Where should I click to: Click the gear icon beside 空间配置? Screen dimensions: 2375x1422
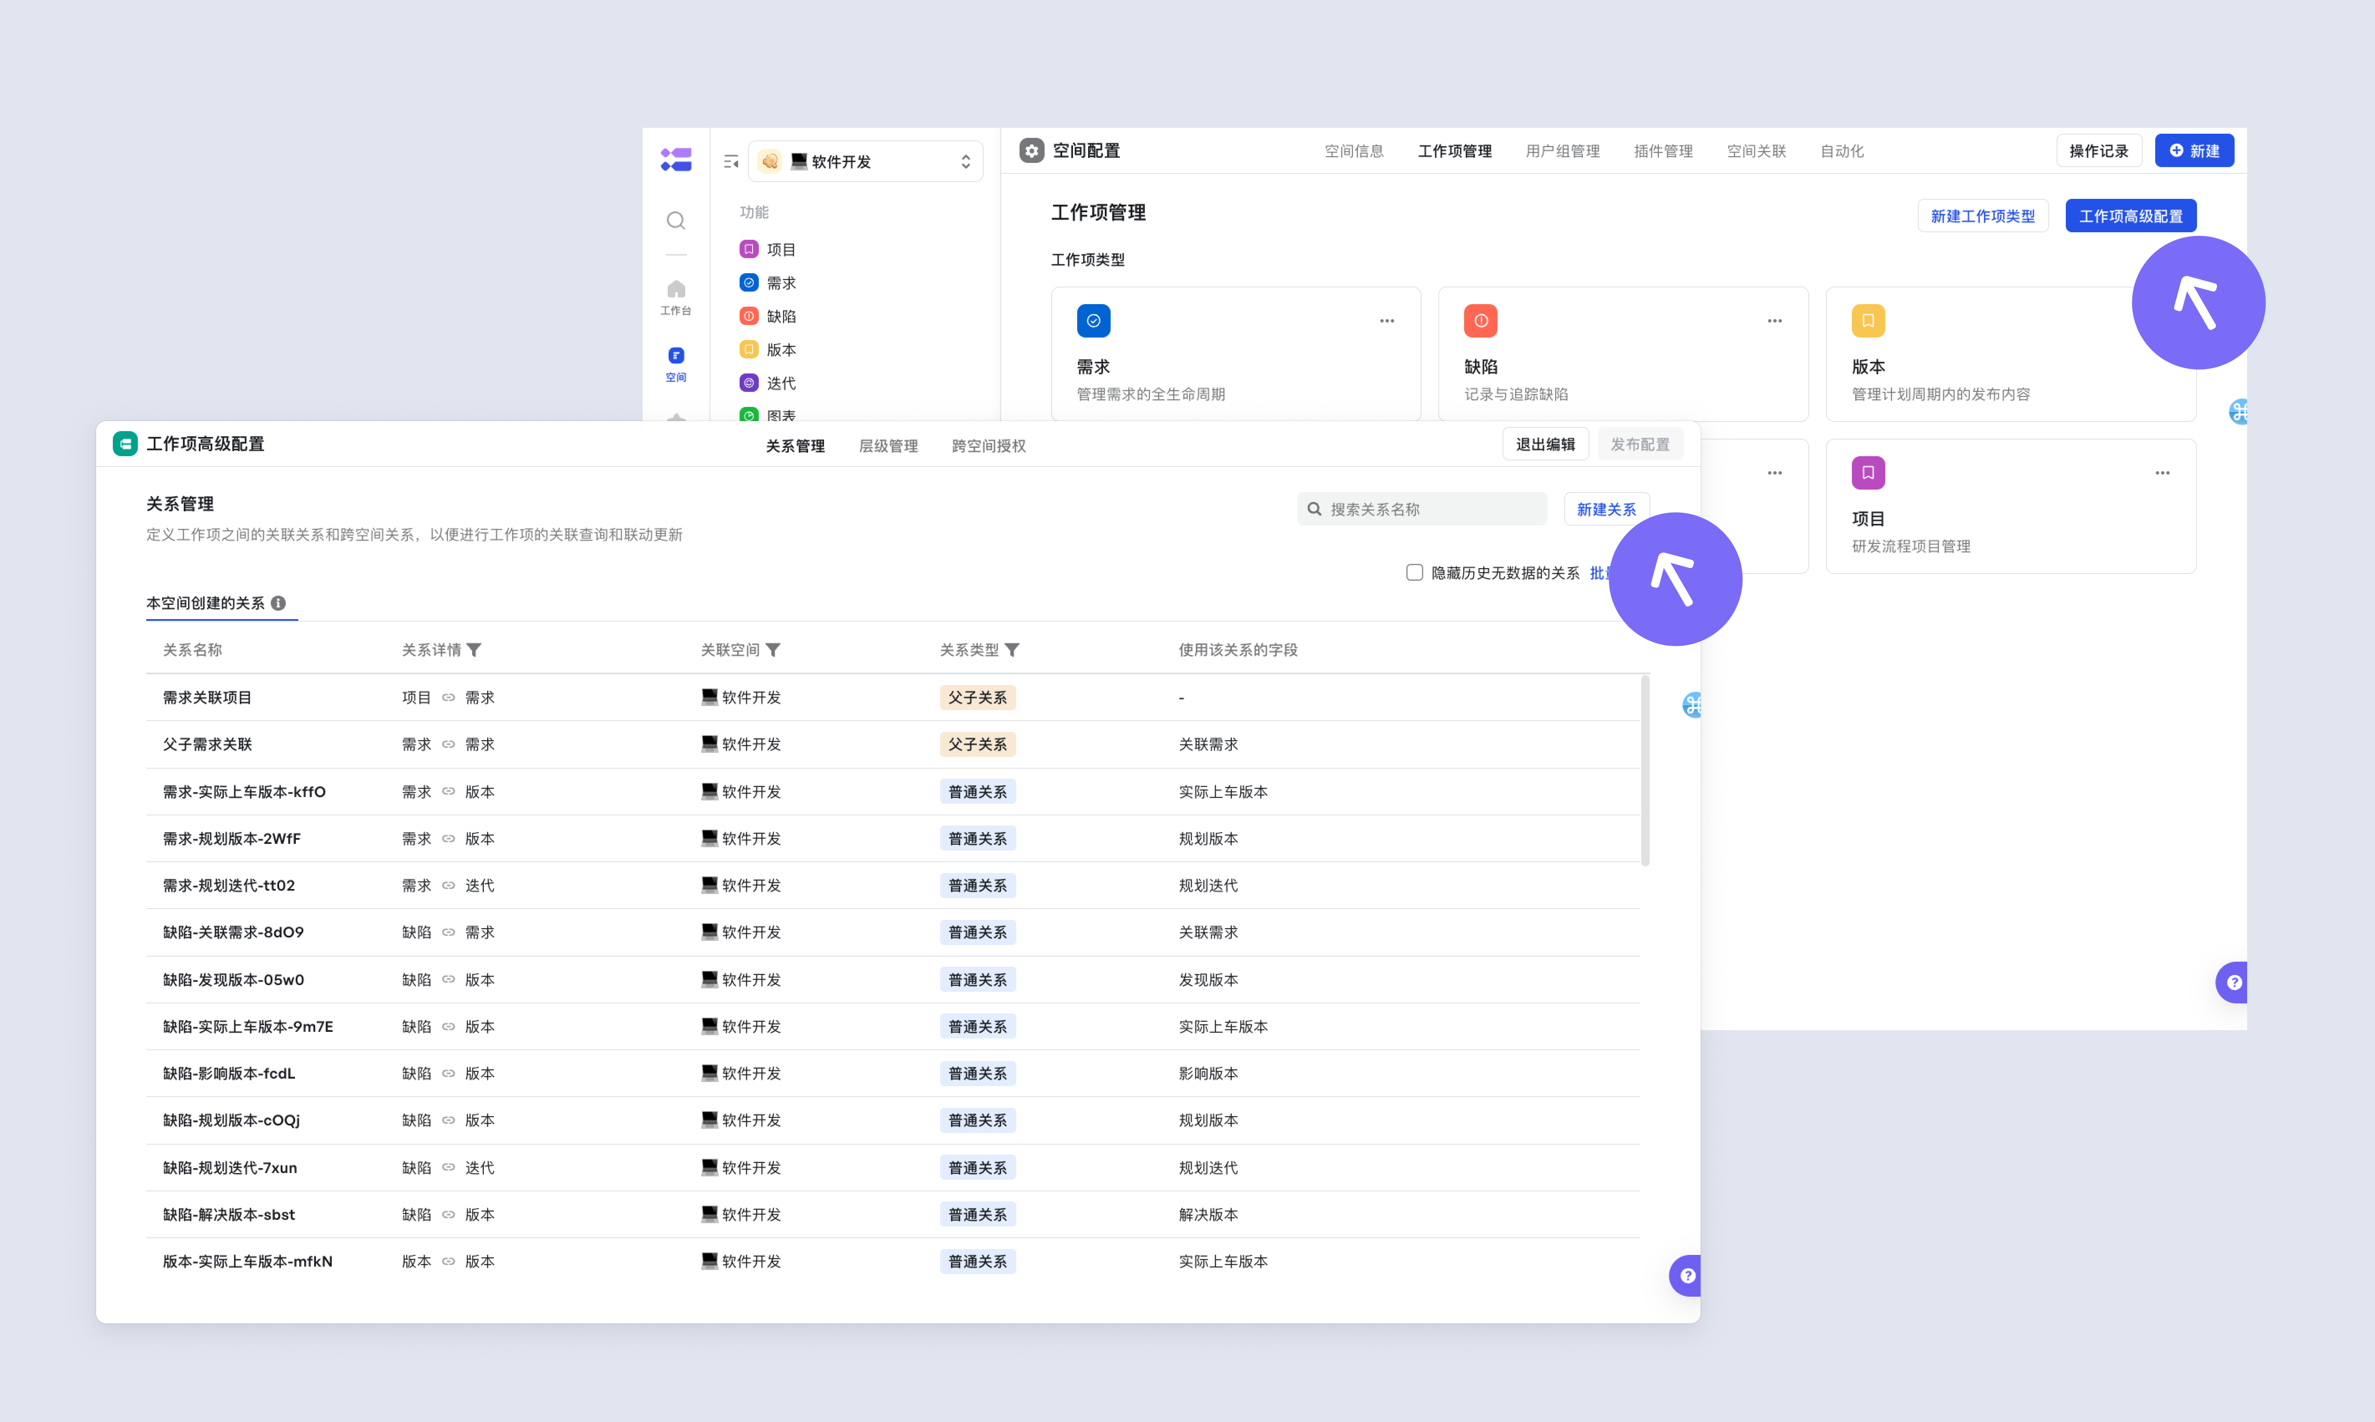click(x=1031, y=150)
